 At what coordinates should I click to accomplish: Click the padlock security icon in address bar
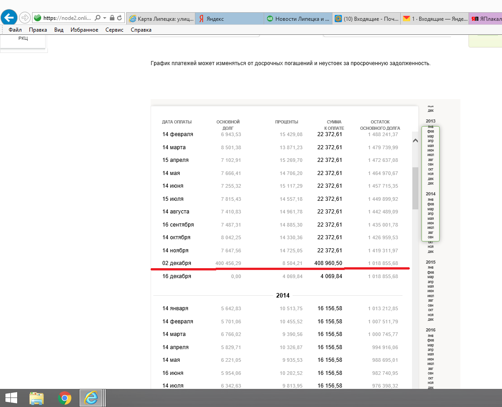click(x=112, y=18)
